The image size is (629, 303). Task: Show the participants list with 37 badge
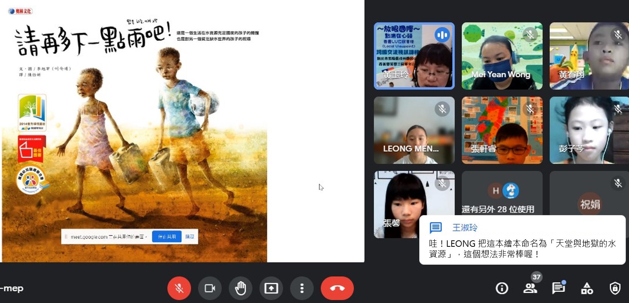pos(530,288)
